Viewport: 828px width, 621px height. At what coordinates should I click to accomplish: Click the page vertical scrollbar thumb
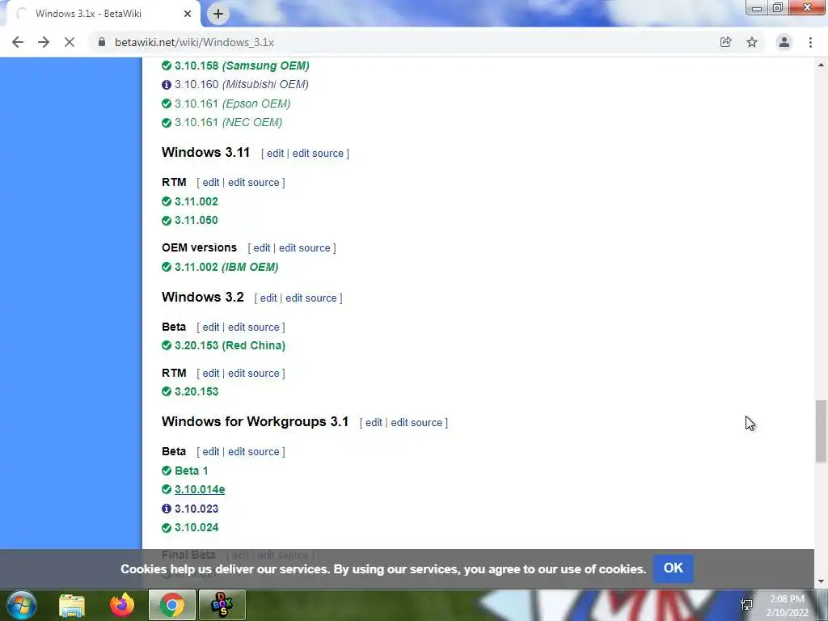pyautogui.click(x=821, y=432)
